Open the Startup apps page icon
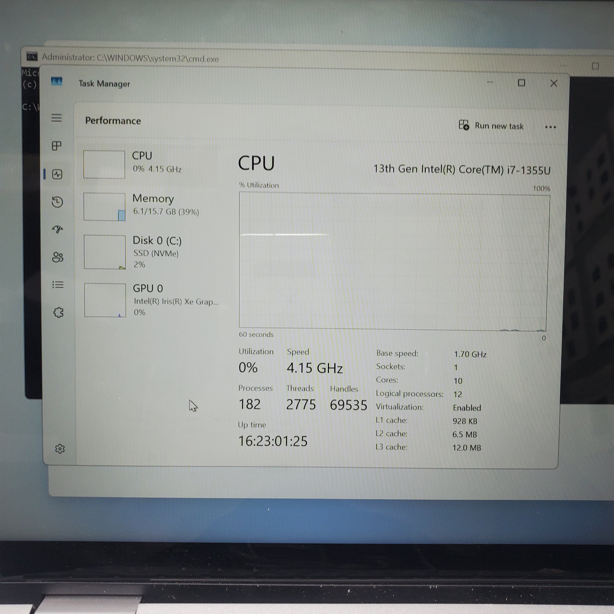This screenshot has width=614, height=614. (x=57, y=229)
